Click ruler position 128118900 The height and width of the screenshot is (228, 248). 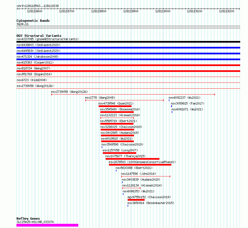click(131, 11)
